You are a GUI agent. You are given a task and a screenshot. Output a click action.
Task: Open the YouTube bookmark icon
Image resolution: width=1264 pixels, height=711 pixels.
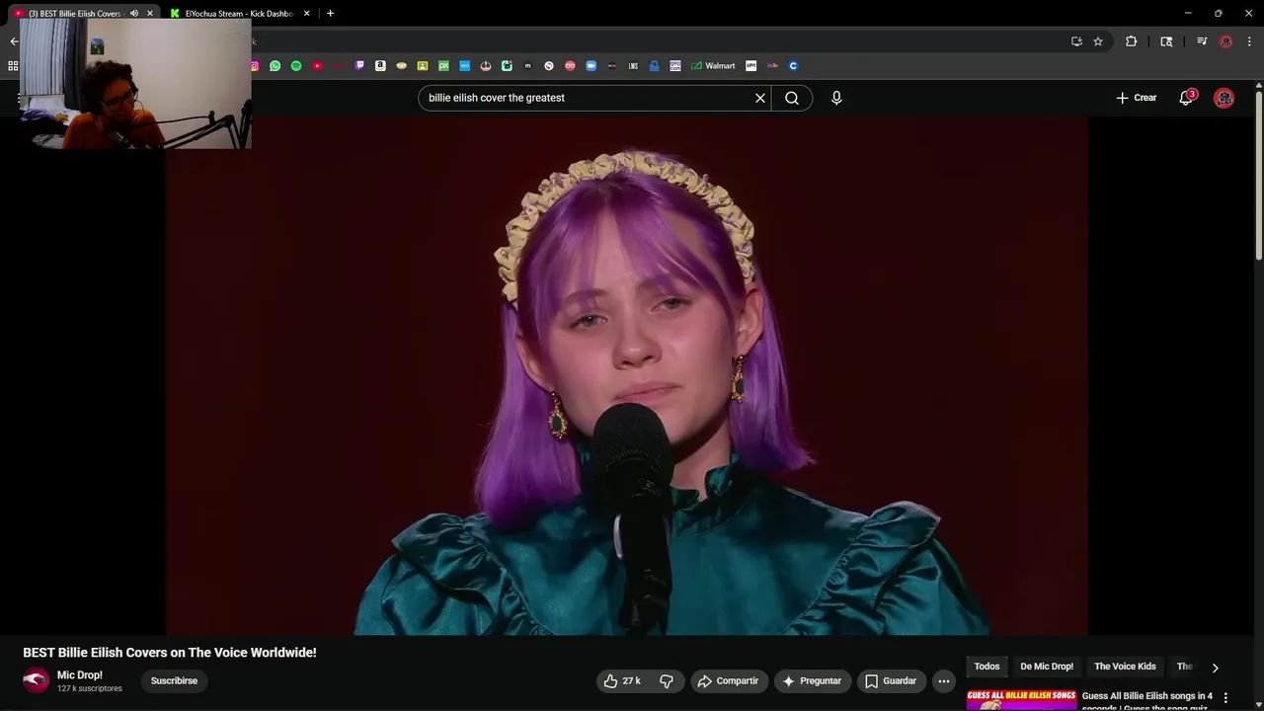tap(317, 66)
